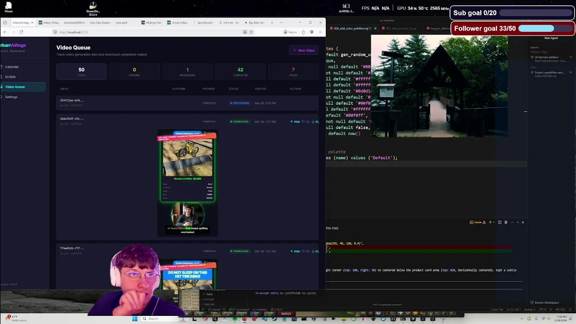576x324 pixels.
Task: Change MS SQL language mode
Action: 560,310
